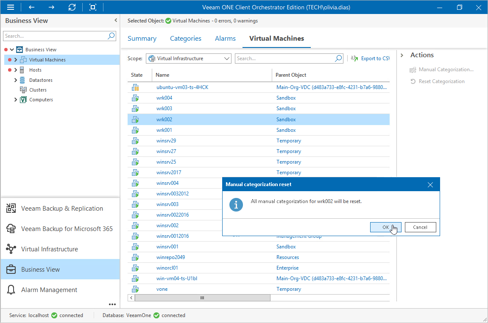This screenshot has width=488, height=323.
Task: Open winsrv27 VM link
Action: (166, 151)
